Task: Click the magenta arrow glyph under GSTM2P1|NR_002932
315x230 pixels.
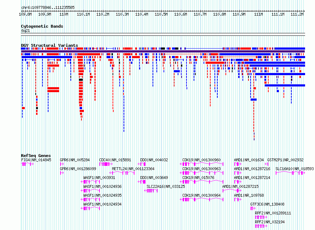Action: click(267, 164)
